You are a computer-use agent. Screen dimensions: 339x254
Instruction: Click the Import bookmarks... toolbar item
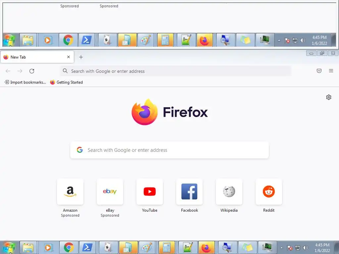coord(25,82)
